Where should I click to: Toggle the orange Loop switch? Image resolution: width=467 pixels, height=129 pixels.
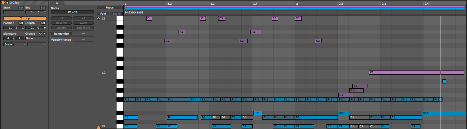(25, 18)
